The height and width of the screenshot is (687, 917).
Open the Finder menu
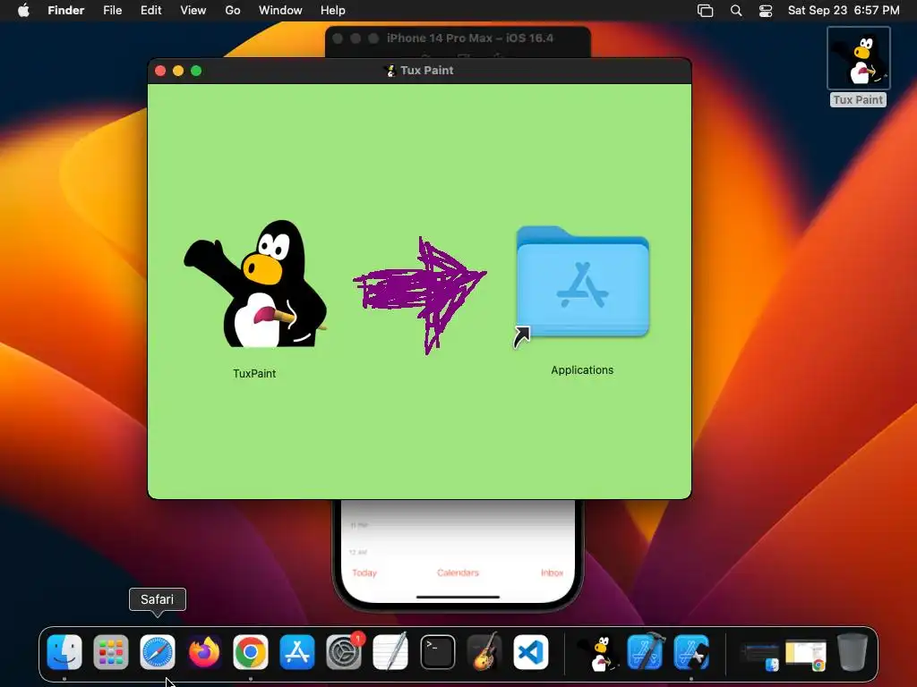coord(66,11)
